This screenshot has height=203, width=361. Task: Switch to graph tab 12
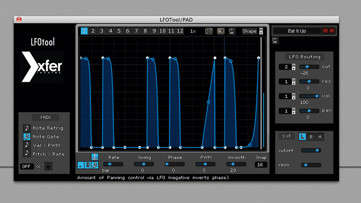point(180,31)
